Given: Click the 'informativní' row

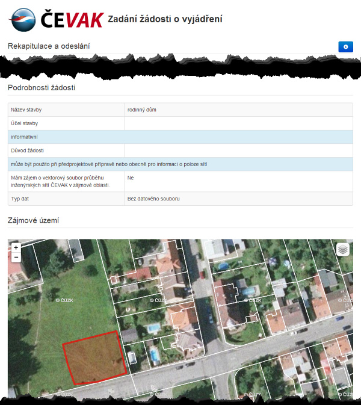Looking at the screenshot, I should click(180, 137).
